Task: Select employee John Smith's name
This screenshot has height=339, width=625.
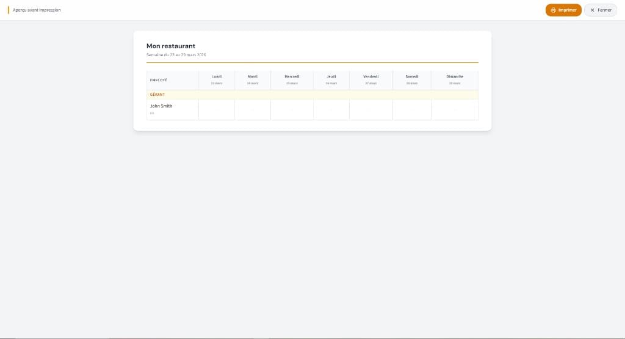Action: (x=161, y=106)
